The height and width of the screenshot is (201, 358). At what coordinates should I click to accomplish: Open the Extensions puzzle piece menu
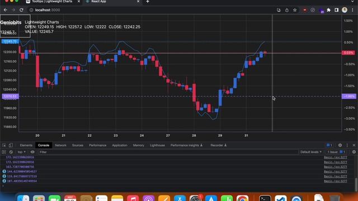[x=328, y=10]
